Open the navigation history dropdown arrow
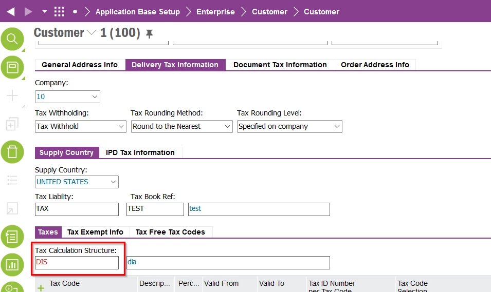 [44, 12]
